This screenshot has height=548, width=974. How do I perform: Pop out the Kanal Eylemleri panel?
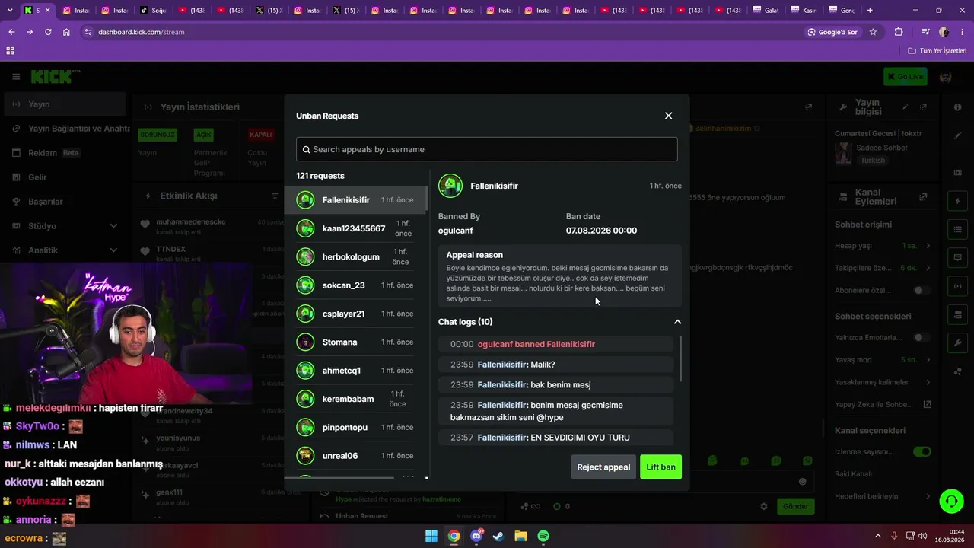click(x=923, y=196)
